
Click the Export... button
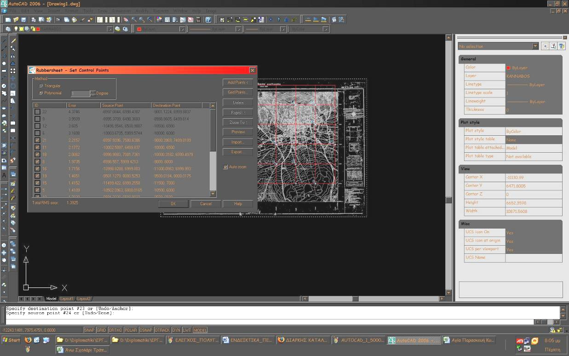pyautogui.click(x=238, y=152)
